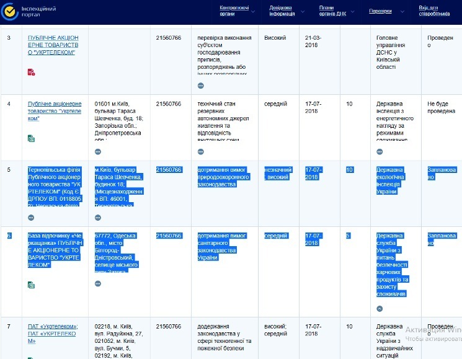
Task: Click Державна екологічна інспекція України cell
Action: coord(391,180)
